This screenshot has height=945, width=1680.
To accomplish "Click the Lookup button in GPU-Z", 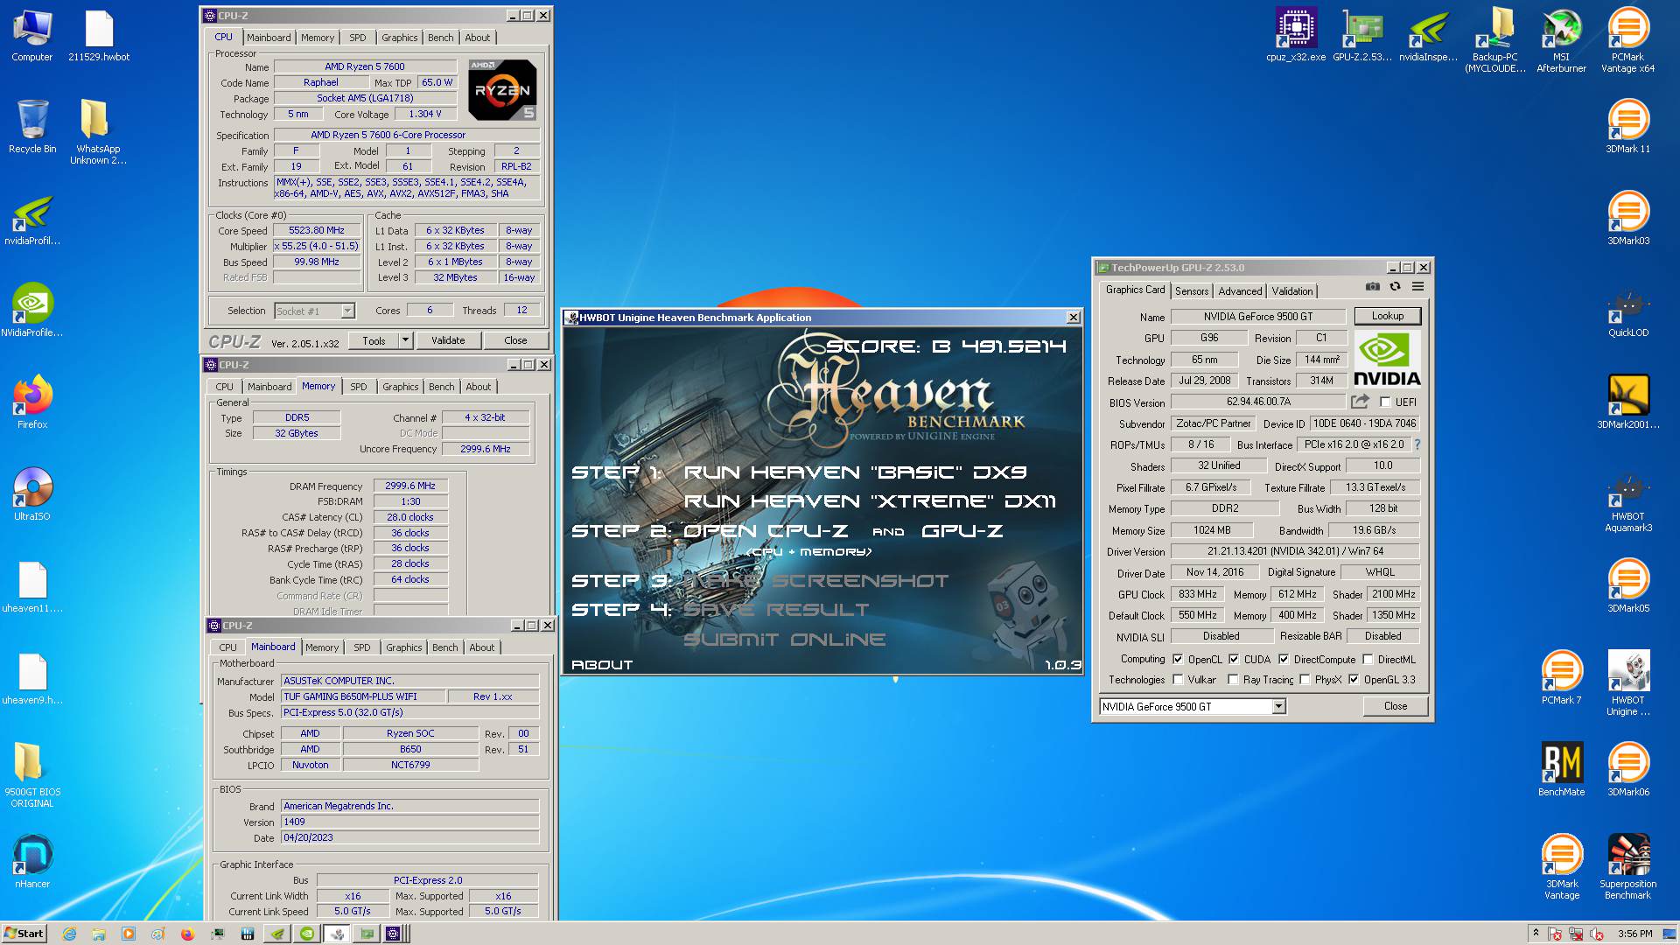I will point(1388,316).
